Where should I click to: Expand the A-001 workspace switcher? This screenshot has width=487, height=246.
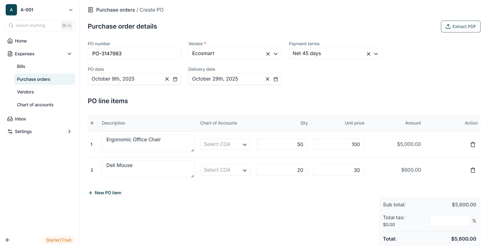tap(70, 10)
